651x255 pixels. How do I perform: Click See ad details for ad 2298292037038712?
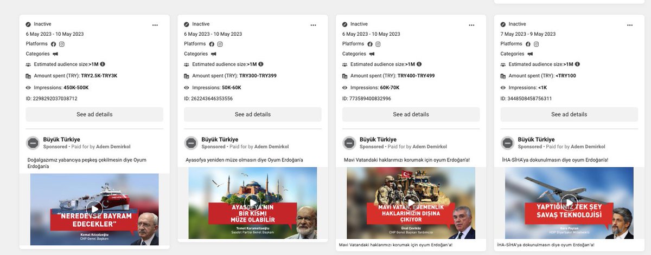point(94,114)
